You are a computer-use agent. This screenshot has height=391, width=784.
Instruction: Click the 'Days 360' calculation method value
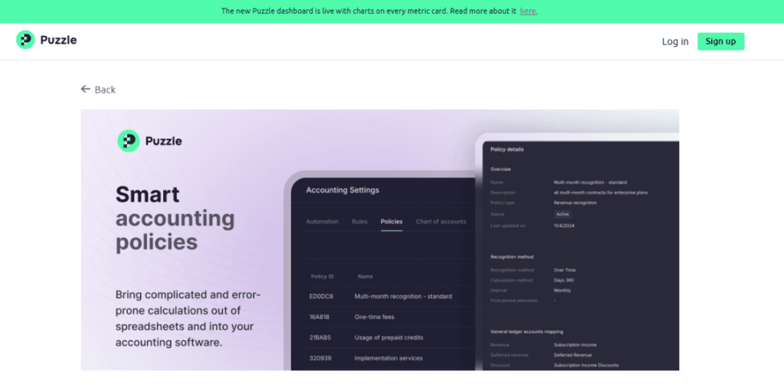[564, 280]
